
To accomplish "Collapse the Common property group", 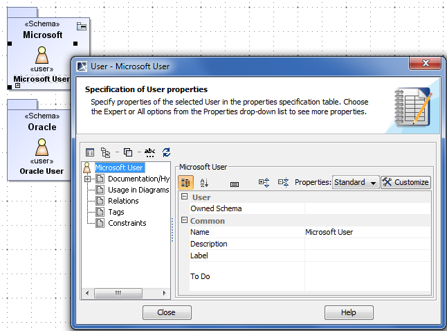I will pos(185,220).
